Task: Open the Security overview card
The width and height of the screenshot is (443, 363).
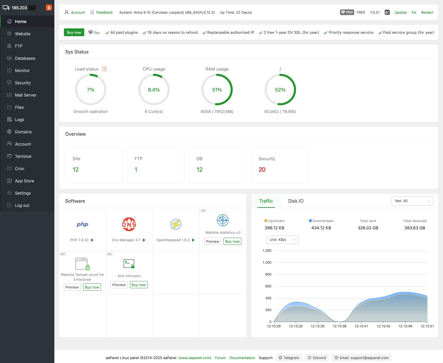Action: [279, 165]
